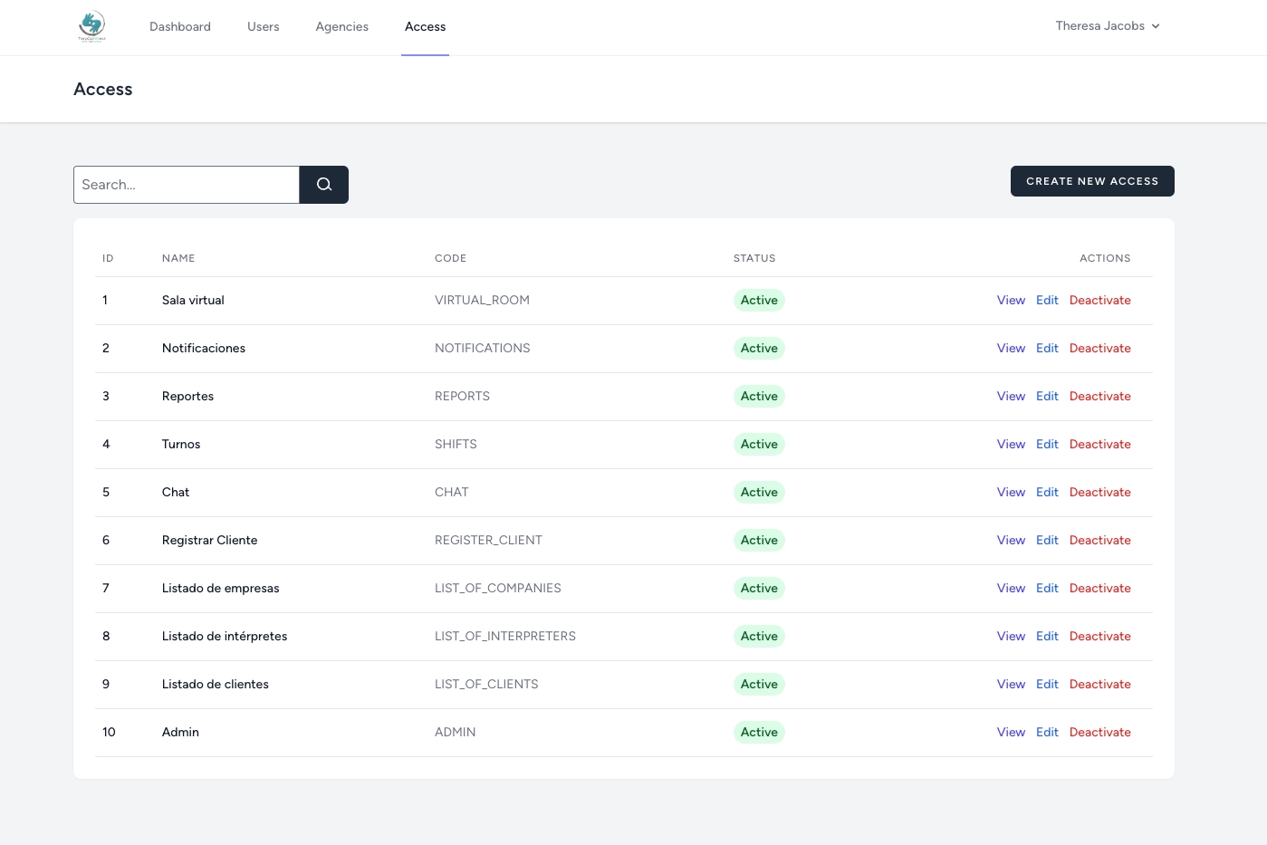Focus the Search input field

[x=187, y=185]
